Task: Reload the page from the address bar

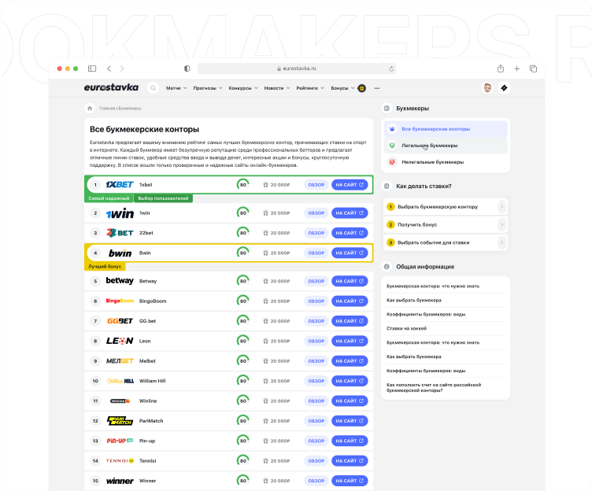Action: (391, 69)
